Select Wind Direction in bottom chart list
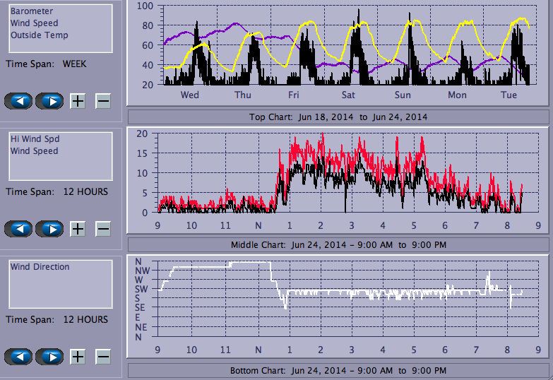Image resolution: width=553 pixels, height=380 pixels. (40, 267)
